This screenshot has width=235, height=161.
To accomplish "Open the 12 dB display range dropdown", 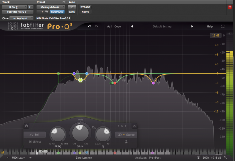I will point(216,35).
